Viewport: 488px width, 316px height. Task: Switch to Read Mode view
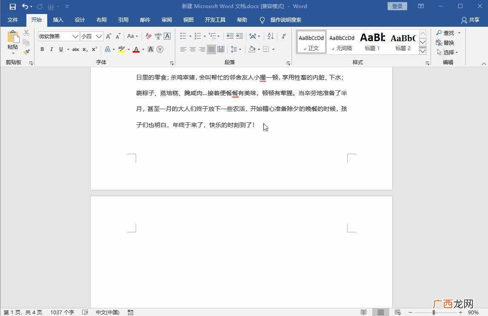pos(363,312)
